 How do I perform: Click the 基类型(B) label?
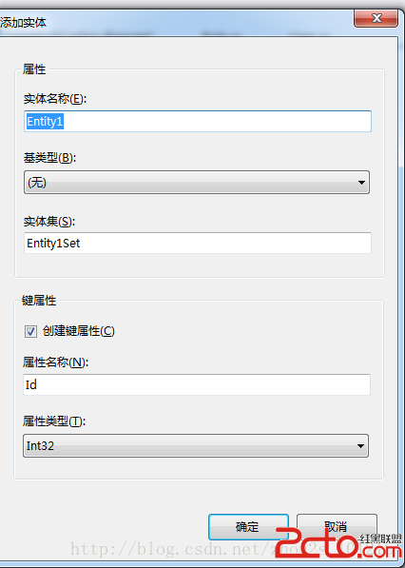(x=50, y=158)
